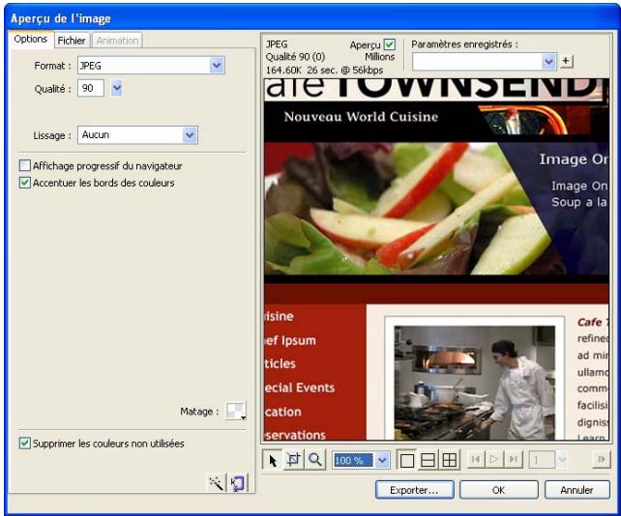621x516 pixels.
Task: Switch to two-preview split view
Action: (x=429, y=460)
